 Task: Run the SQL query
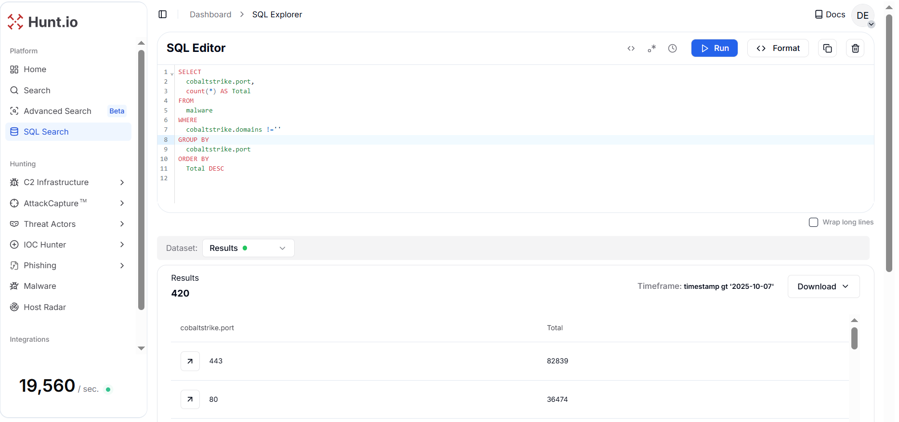[714, 48]
